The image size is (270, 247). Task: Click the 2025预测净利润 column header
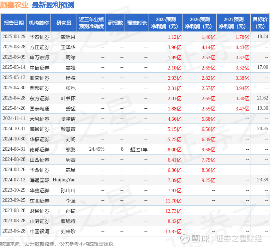166,23
